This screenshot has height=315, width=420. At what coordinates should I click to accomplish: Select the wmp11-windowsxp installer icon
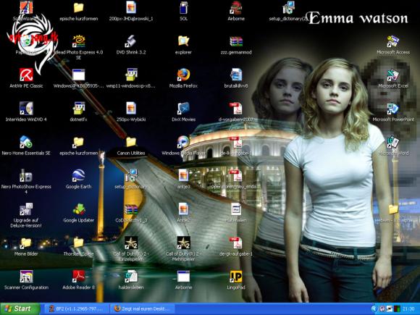[131, 75]
